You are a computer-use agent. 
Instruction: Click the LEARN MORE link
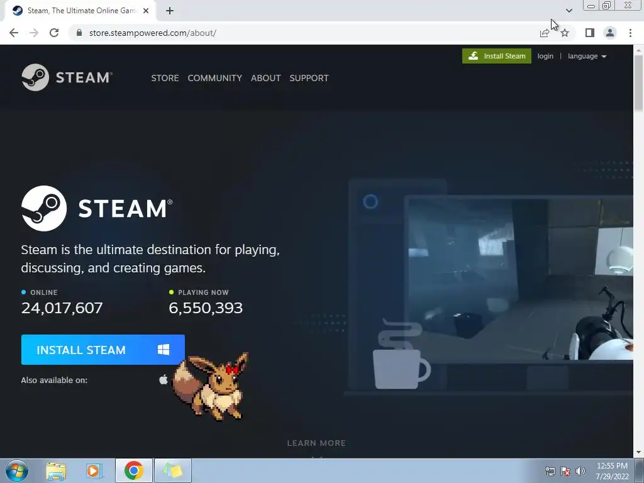click(316, 443)
